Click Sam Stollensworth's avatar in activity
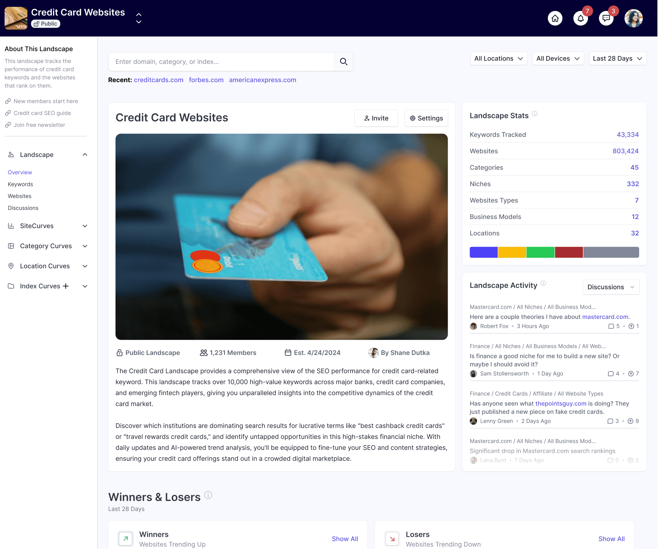 coord(474,374)
